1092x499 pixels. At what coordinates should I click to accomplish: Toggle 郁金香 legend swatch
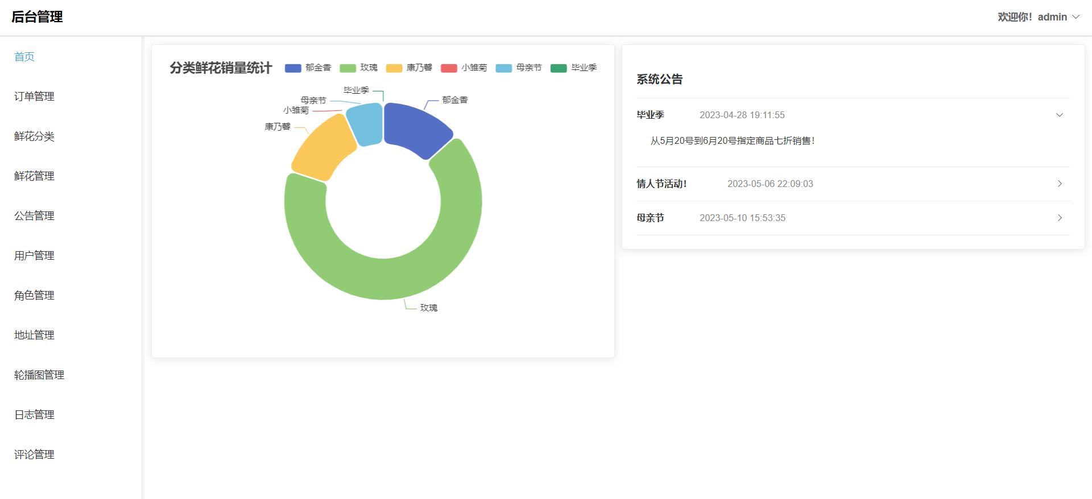(293, 68)
